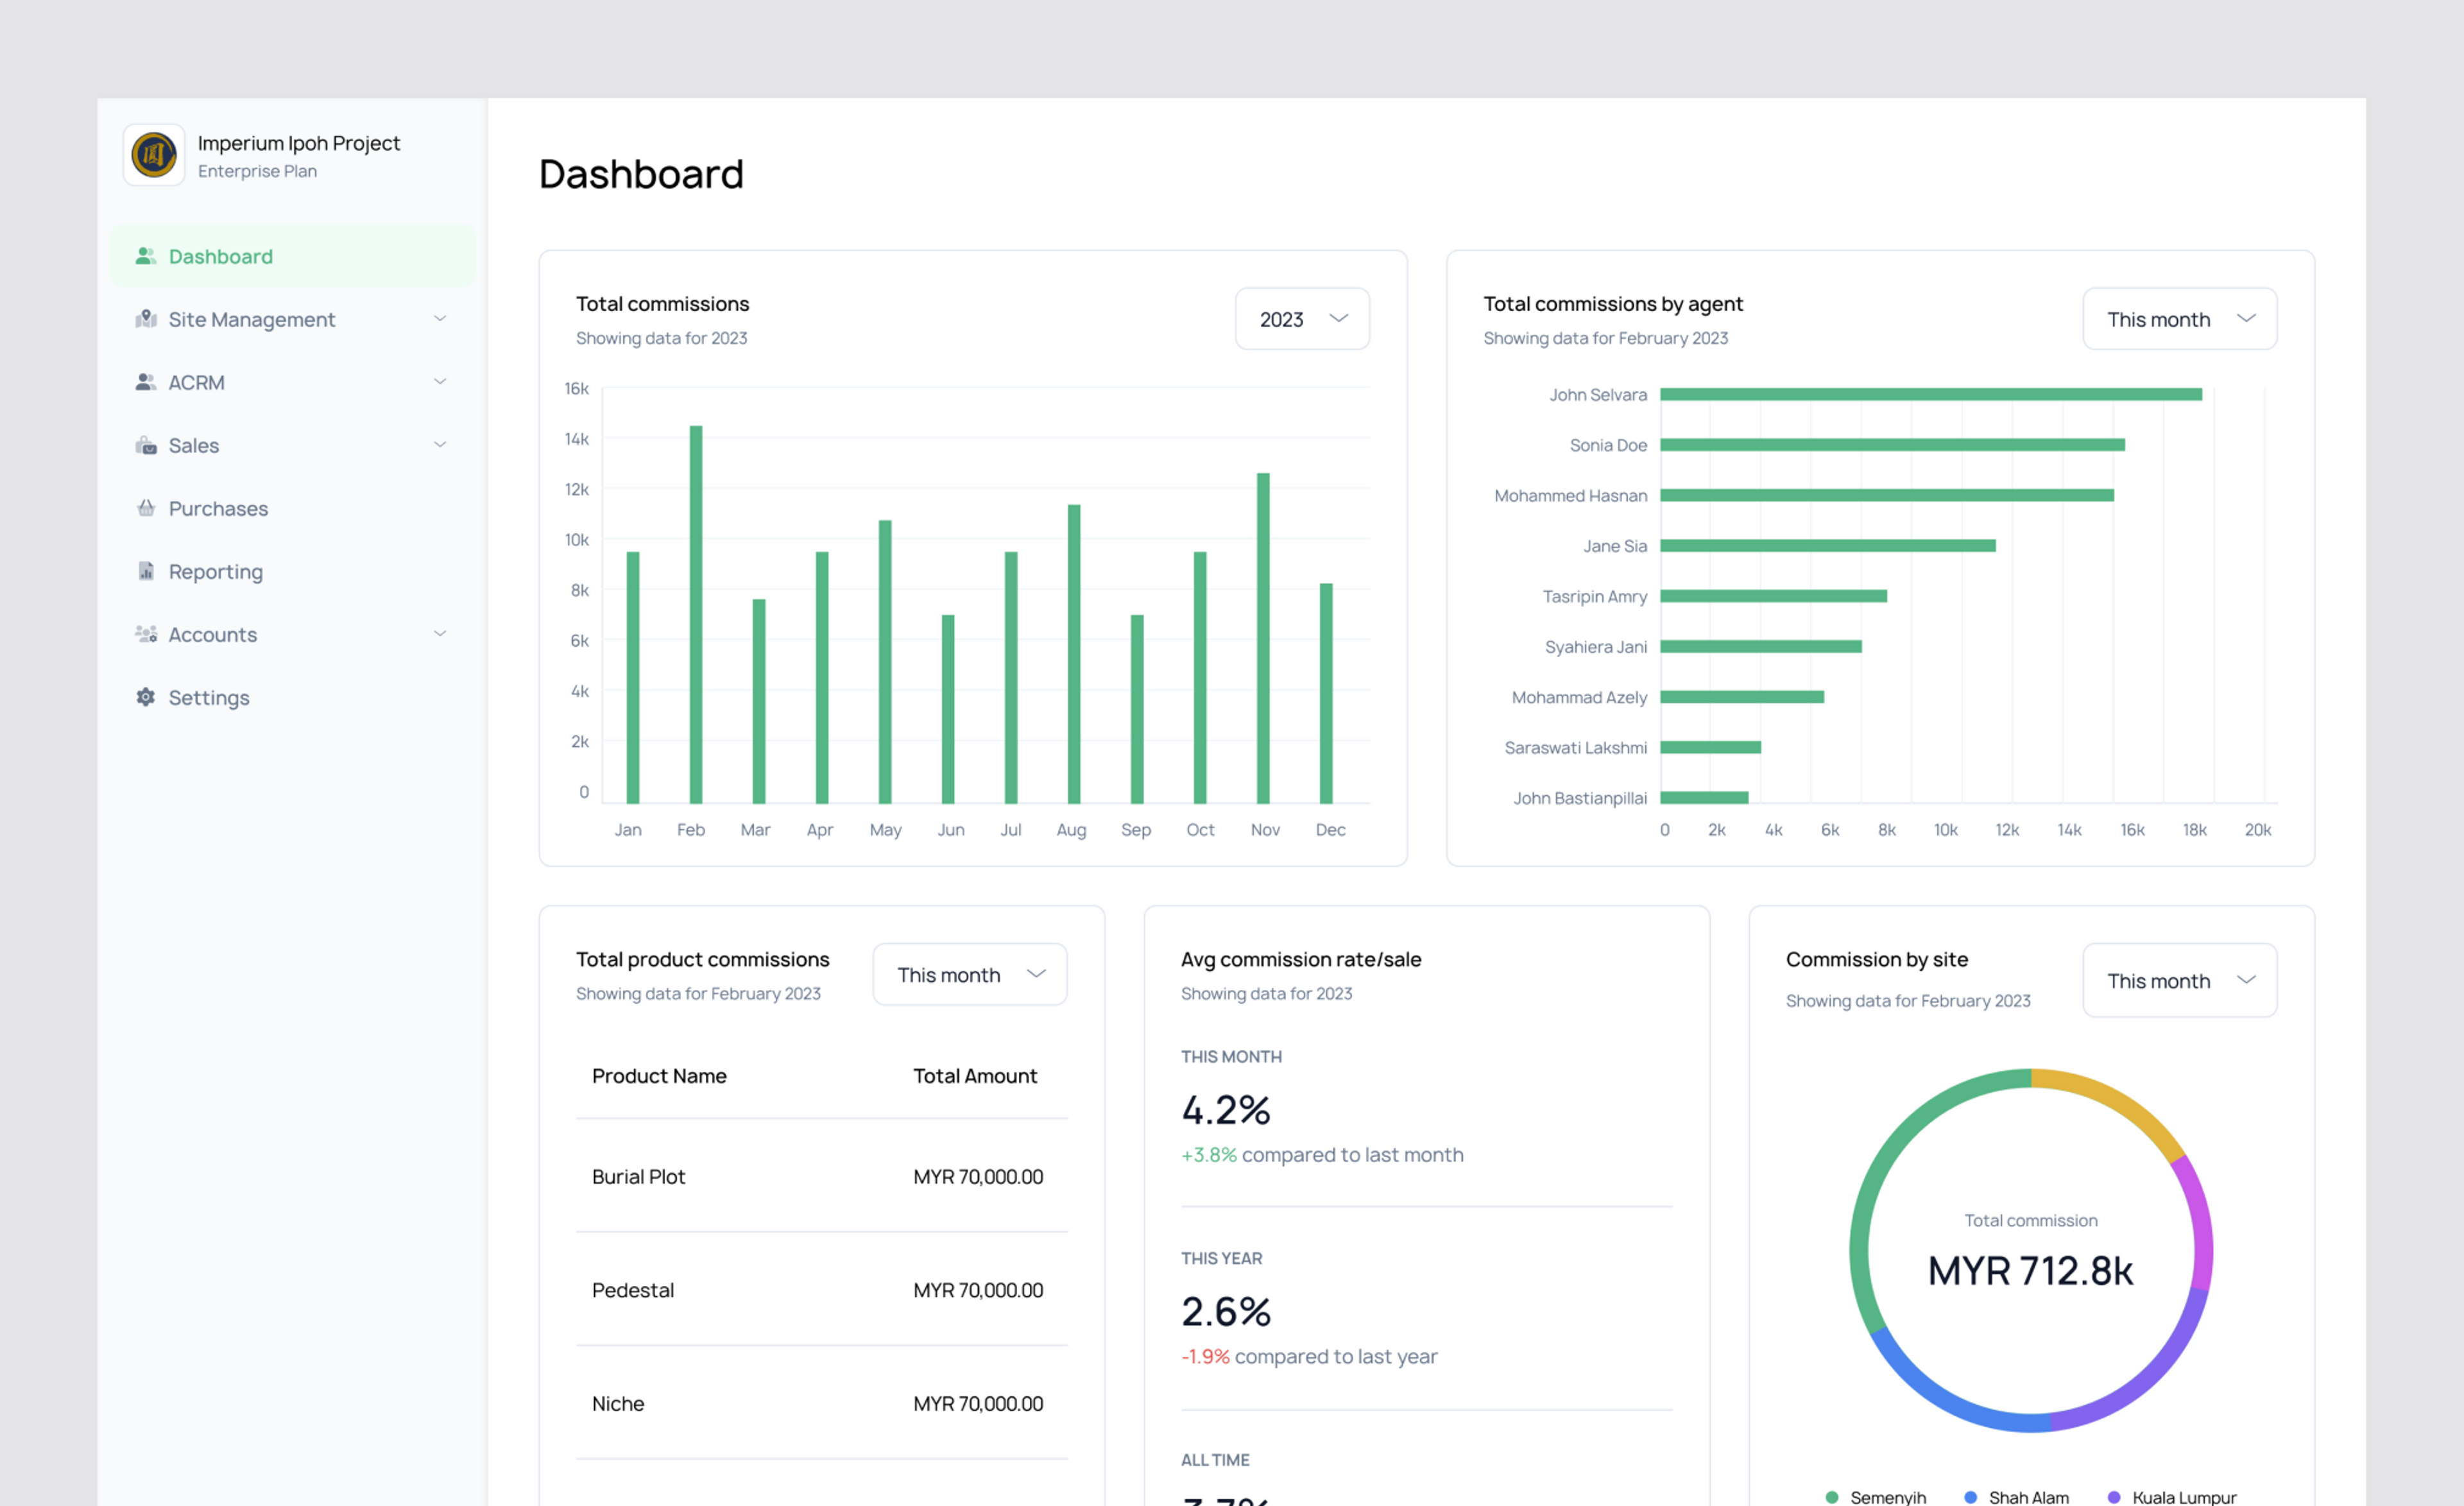This screenshot has height=1506, width=2464.
Task: Click the Sales briefcase icon
Action: [x=146, y=445]
